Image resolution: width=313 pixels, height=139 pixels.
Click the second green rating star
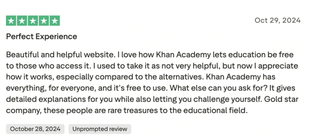(22, 21)
